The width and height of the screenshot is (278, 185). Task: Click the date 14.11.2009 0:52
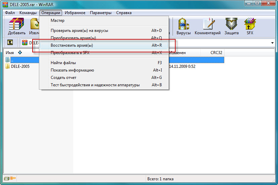[x=182, y=66]
